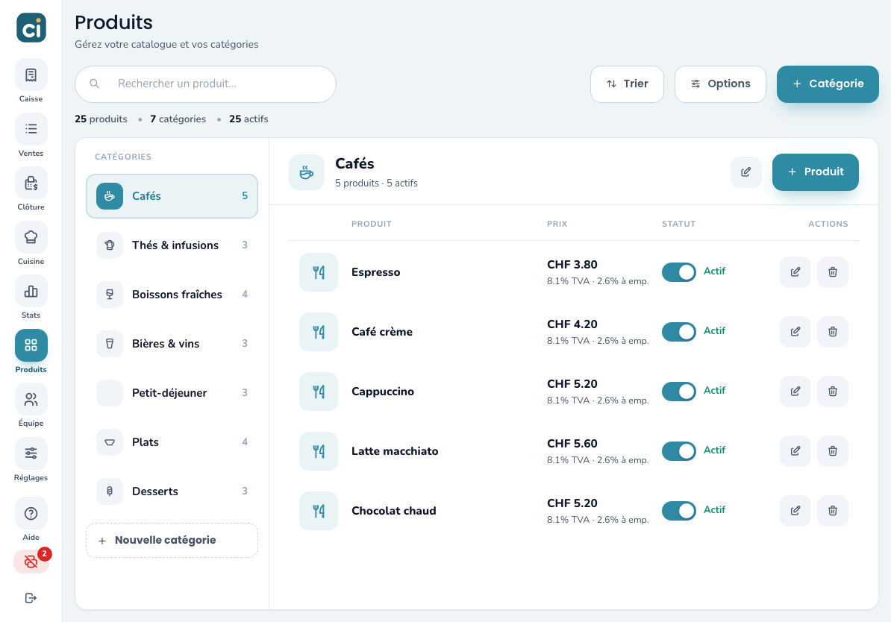
Task: Deactivate the Chocolat chaud product
Action: pos(679,511)
